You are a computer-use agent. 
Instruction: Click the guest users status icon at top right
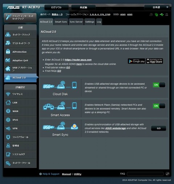click(151, 14)
